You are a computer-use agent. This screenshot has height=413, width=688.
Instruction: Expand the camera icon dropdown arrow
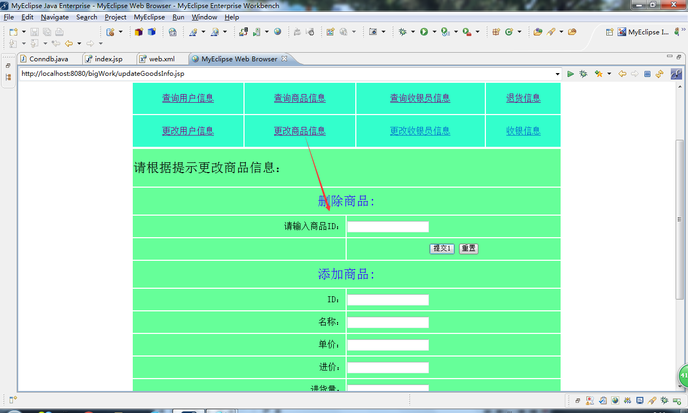coord(383,32)
